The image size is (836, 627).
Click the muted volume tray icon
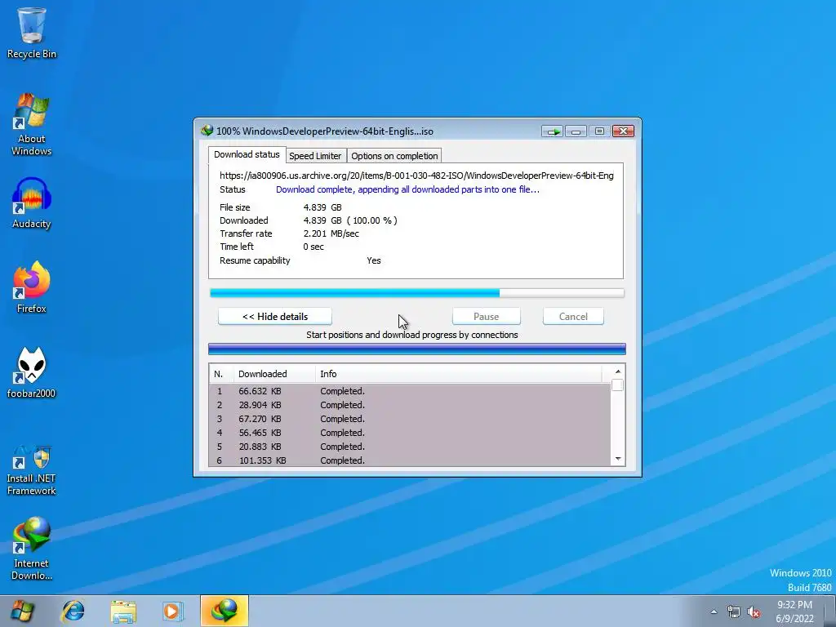coord(754,611)
